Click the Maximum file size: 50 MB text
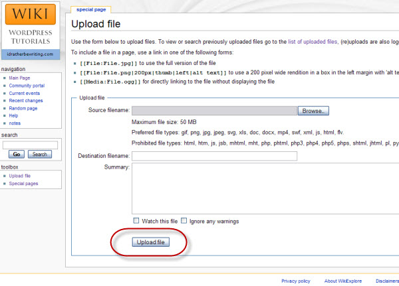Screen dimensions: 399x286 pos(164,122)
